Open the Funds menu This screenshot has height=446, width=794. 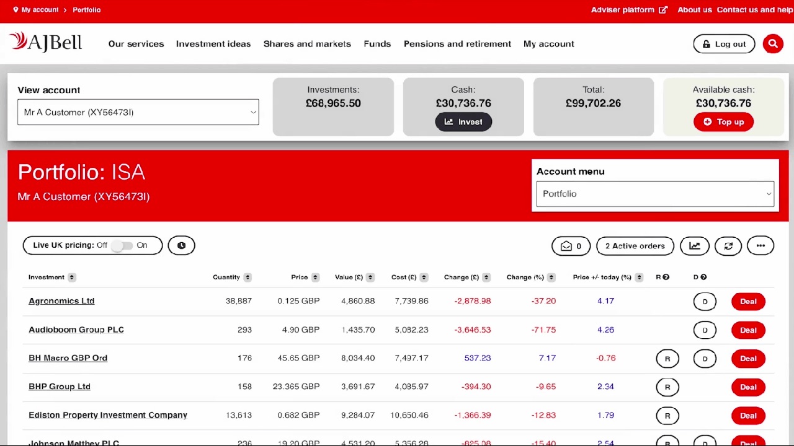coord(377,44)
